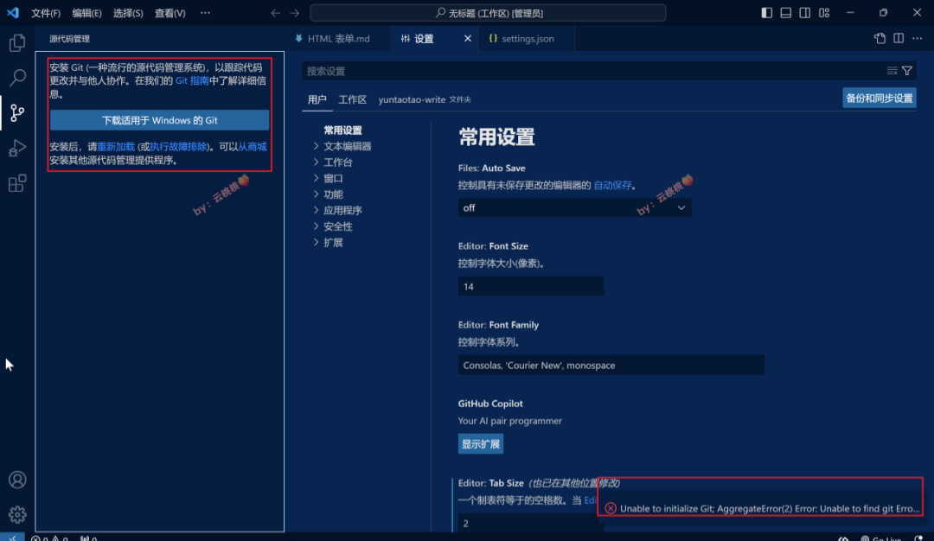Click the 执行故障排除 link
This screenshot has height=541, width=934.
coord(178,146)
